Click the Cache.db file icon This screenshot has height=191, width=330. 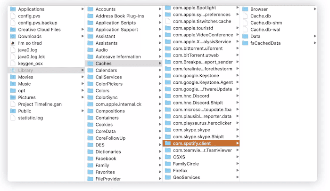(x=245, y=16)
